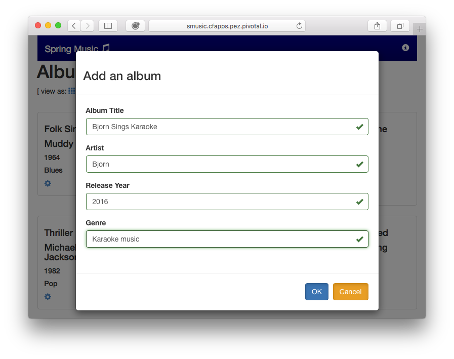Click the 'Blues' genre text

tap(53, 170)
